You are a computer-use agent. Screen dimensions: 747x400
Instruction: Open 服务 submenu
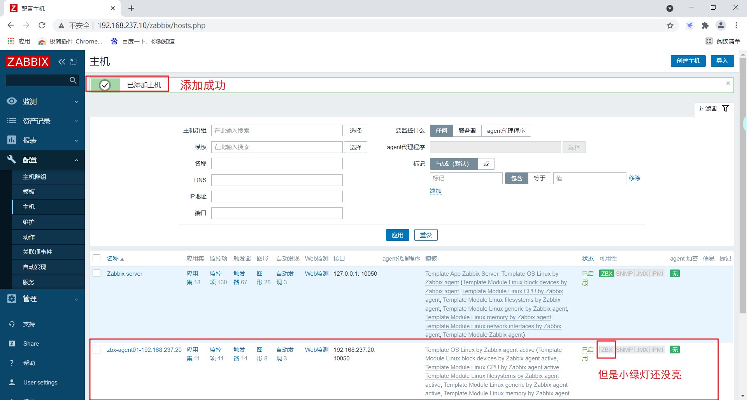48,282
